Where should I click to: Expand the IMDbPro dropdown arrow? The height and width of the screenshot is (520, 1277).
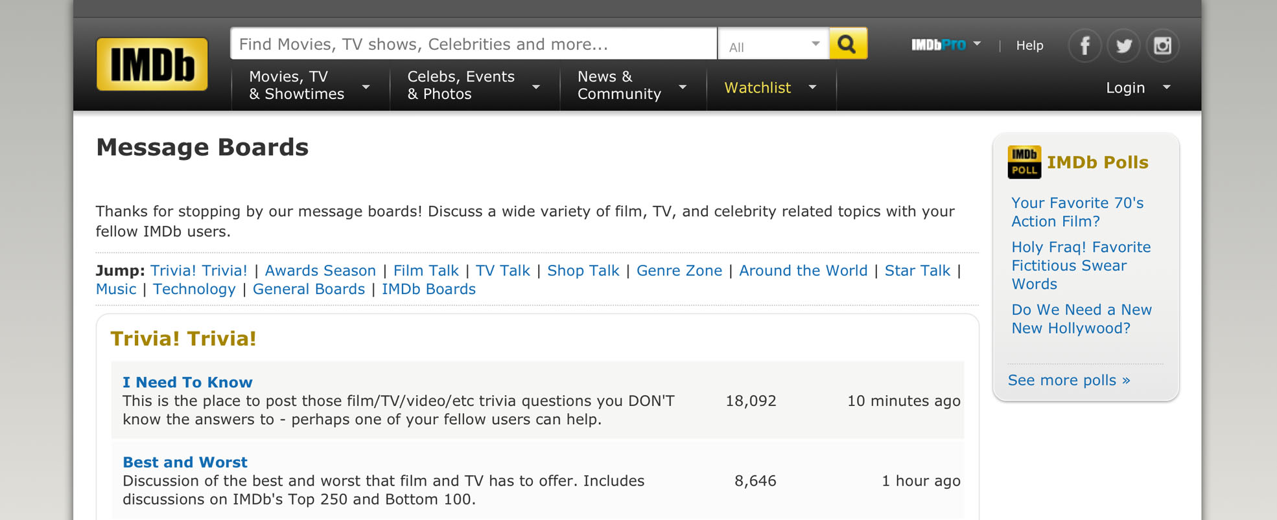click(977, 44)
